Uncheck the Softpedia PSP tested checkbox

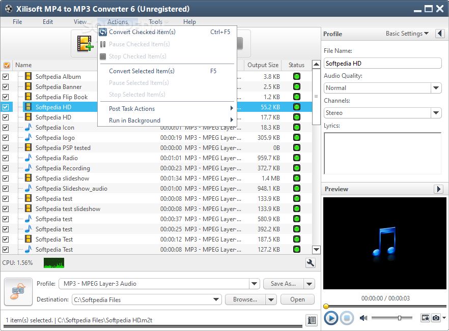click(x=6, y=148)
